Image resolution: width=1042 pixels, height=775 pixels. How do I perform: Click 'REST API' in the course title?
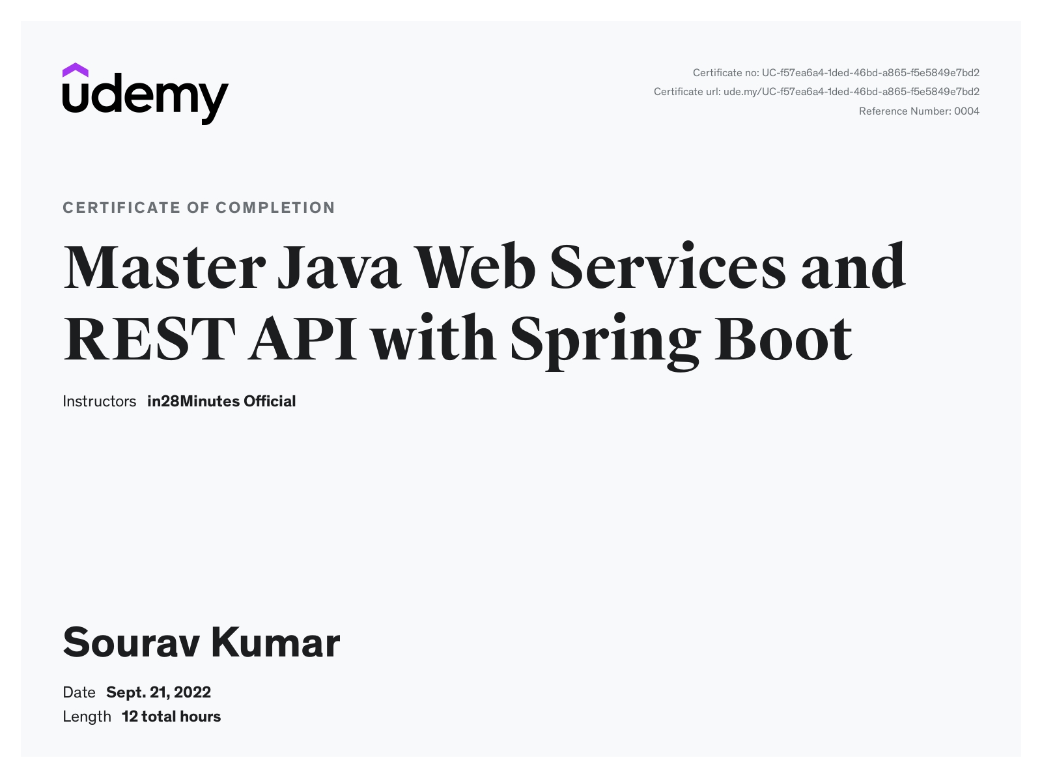(x=210, y=339)
